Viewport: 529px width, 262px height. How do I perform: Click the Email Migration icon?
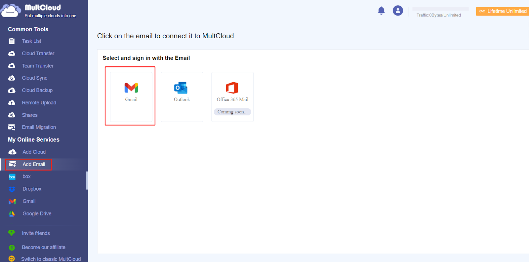tap(12, 127)
